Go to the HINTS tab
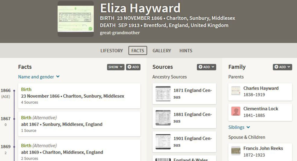 (186, 51)
